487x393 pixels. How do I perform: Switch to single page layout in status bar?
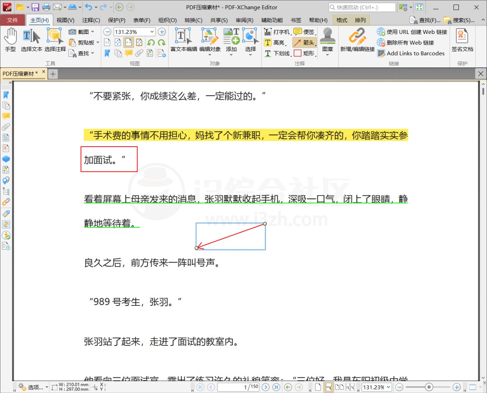318,387
